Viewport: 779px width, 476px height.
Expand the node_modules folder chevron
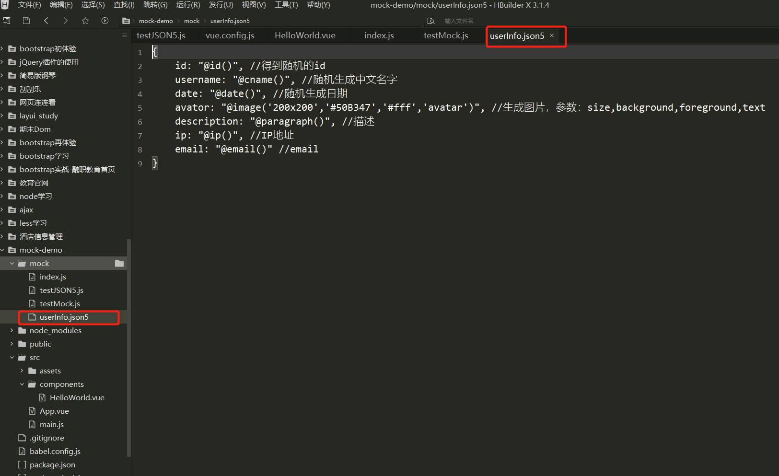(x=12, y=330)
